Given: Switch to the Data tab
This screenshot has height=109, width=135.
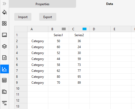Looking at the screenshot, I should tap(110, 4).
